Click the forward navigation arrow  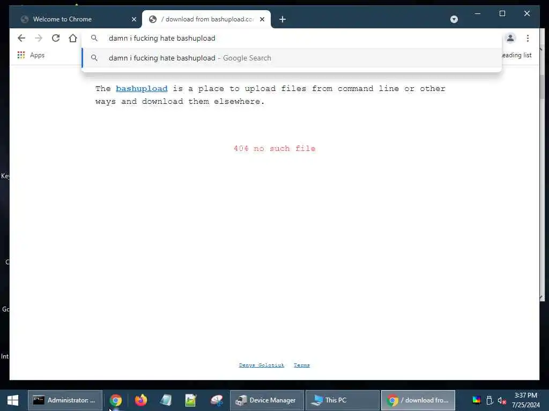[x=39, y=38]
